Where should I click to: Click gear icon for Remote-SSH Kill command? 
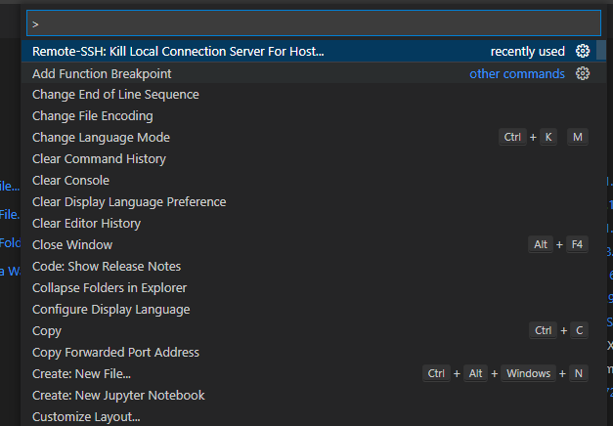coord(583,52)
